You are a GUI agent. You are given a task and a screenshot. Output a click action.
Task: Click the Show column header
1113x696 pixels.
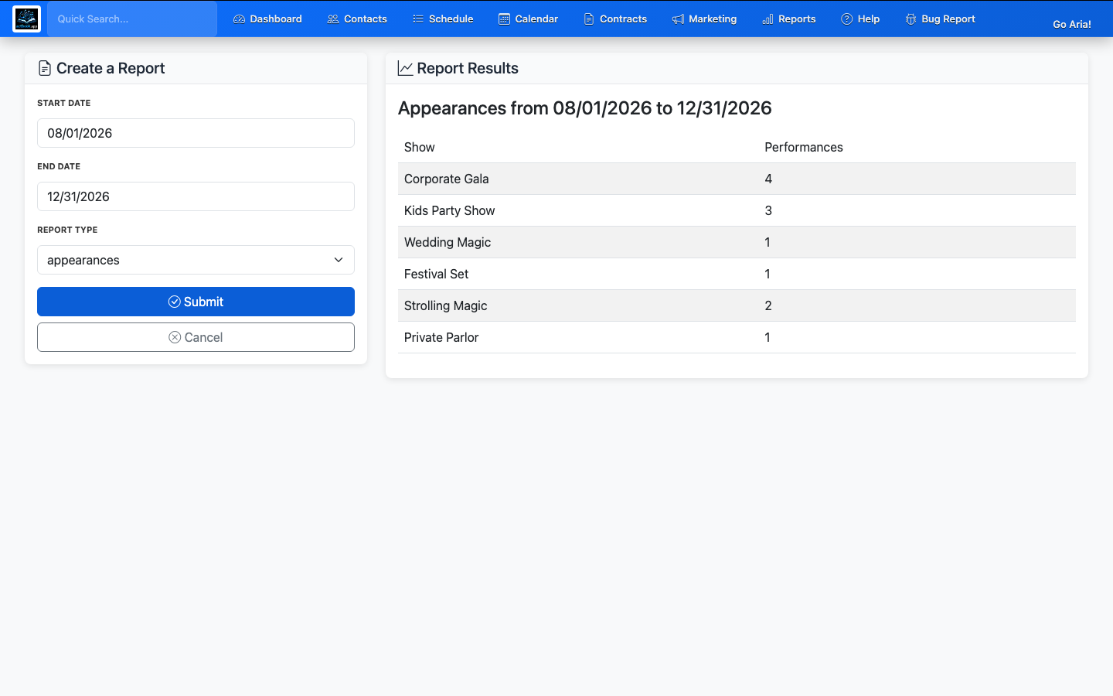point(420,147)
